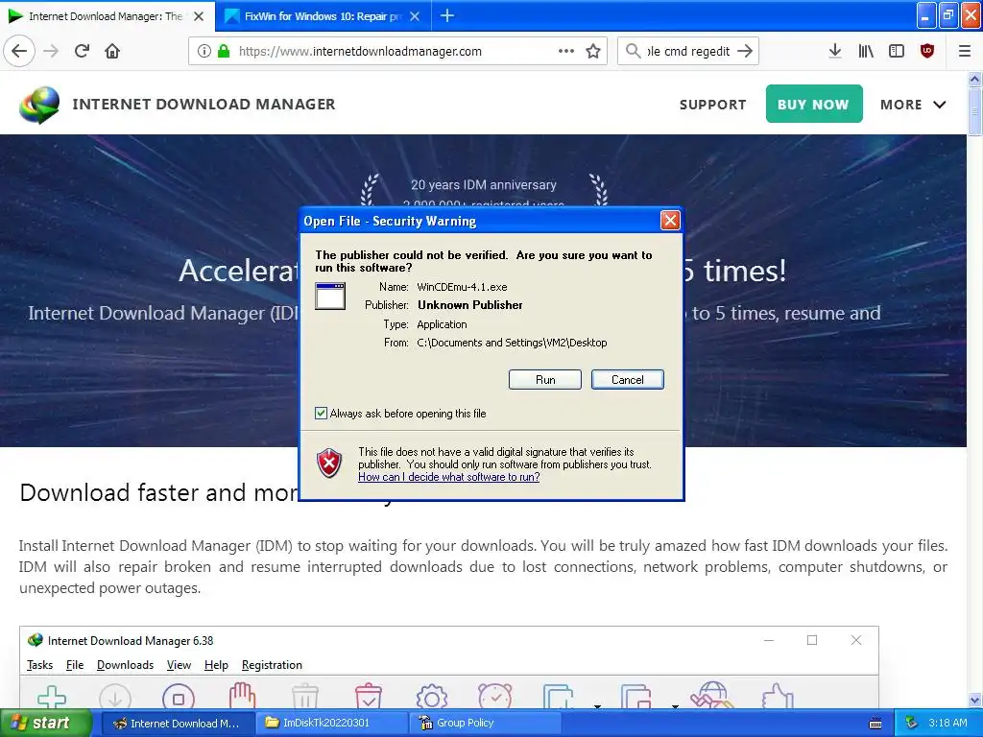Toggle the sidebar view icon

tap(897, 51)
